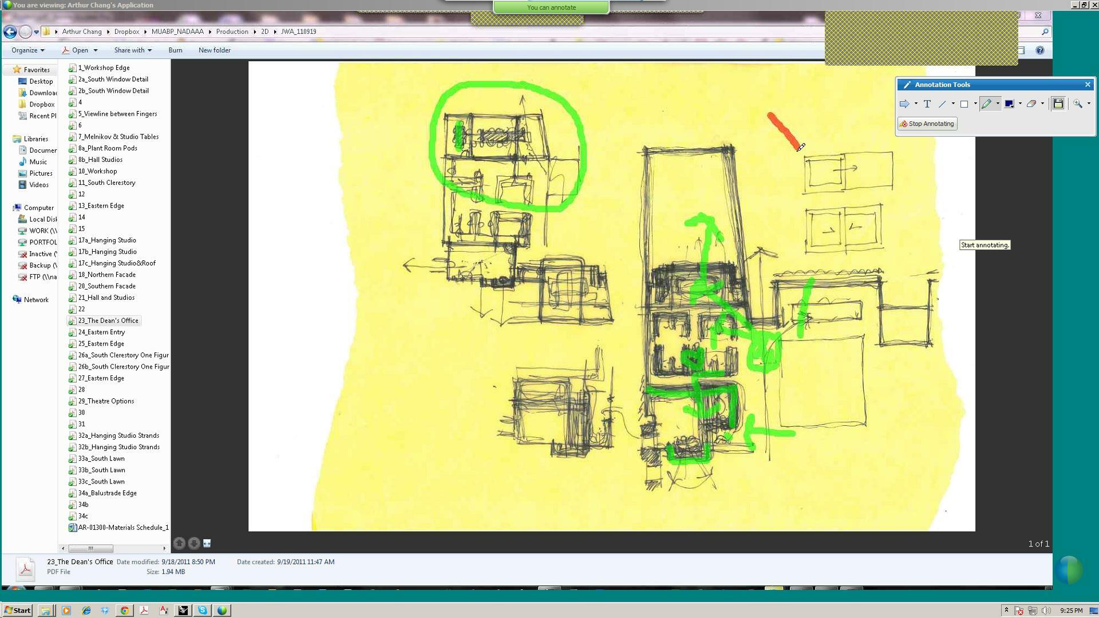
Task: Select the line drawing tool
Action: [x=942, y=104]
